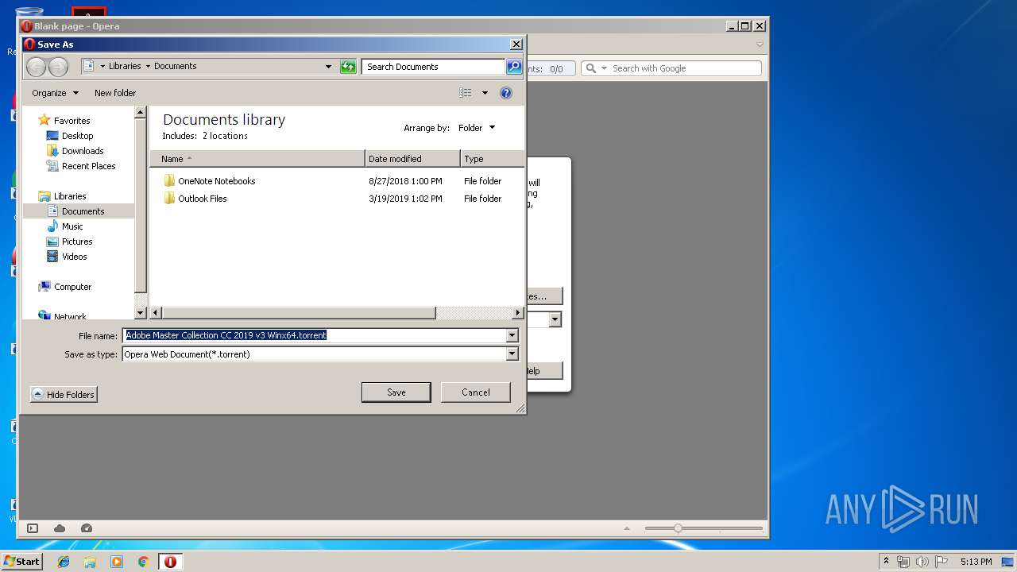Open the Opera tab bar dropdown arrow
The width and height of the screenshot is (1017, 572).
tap(760, 44)
